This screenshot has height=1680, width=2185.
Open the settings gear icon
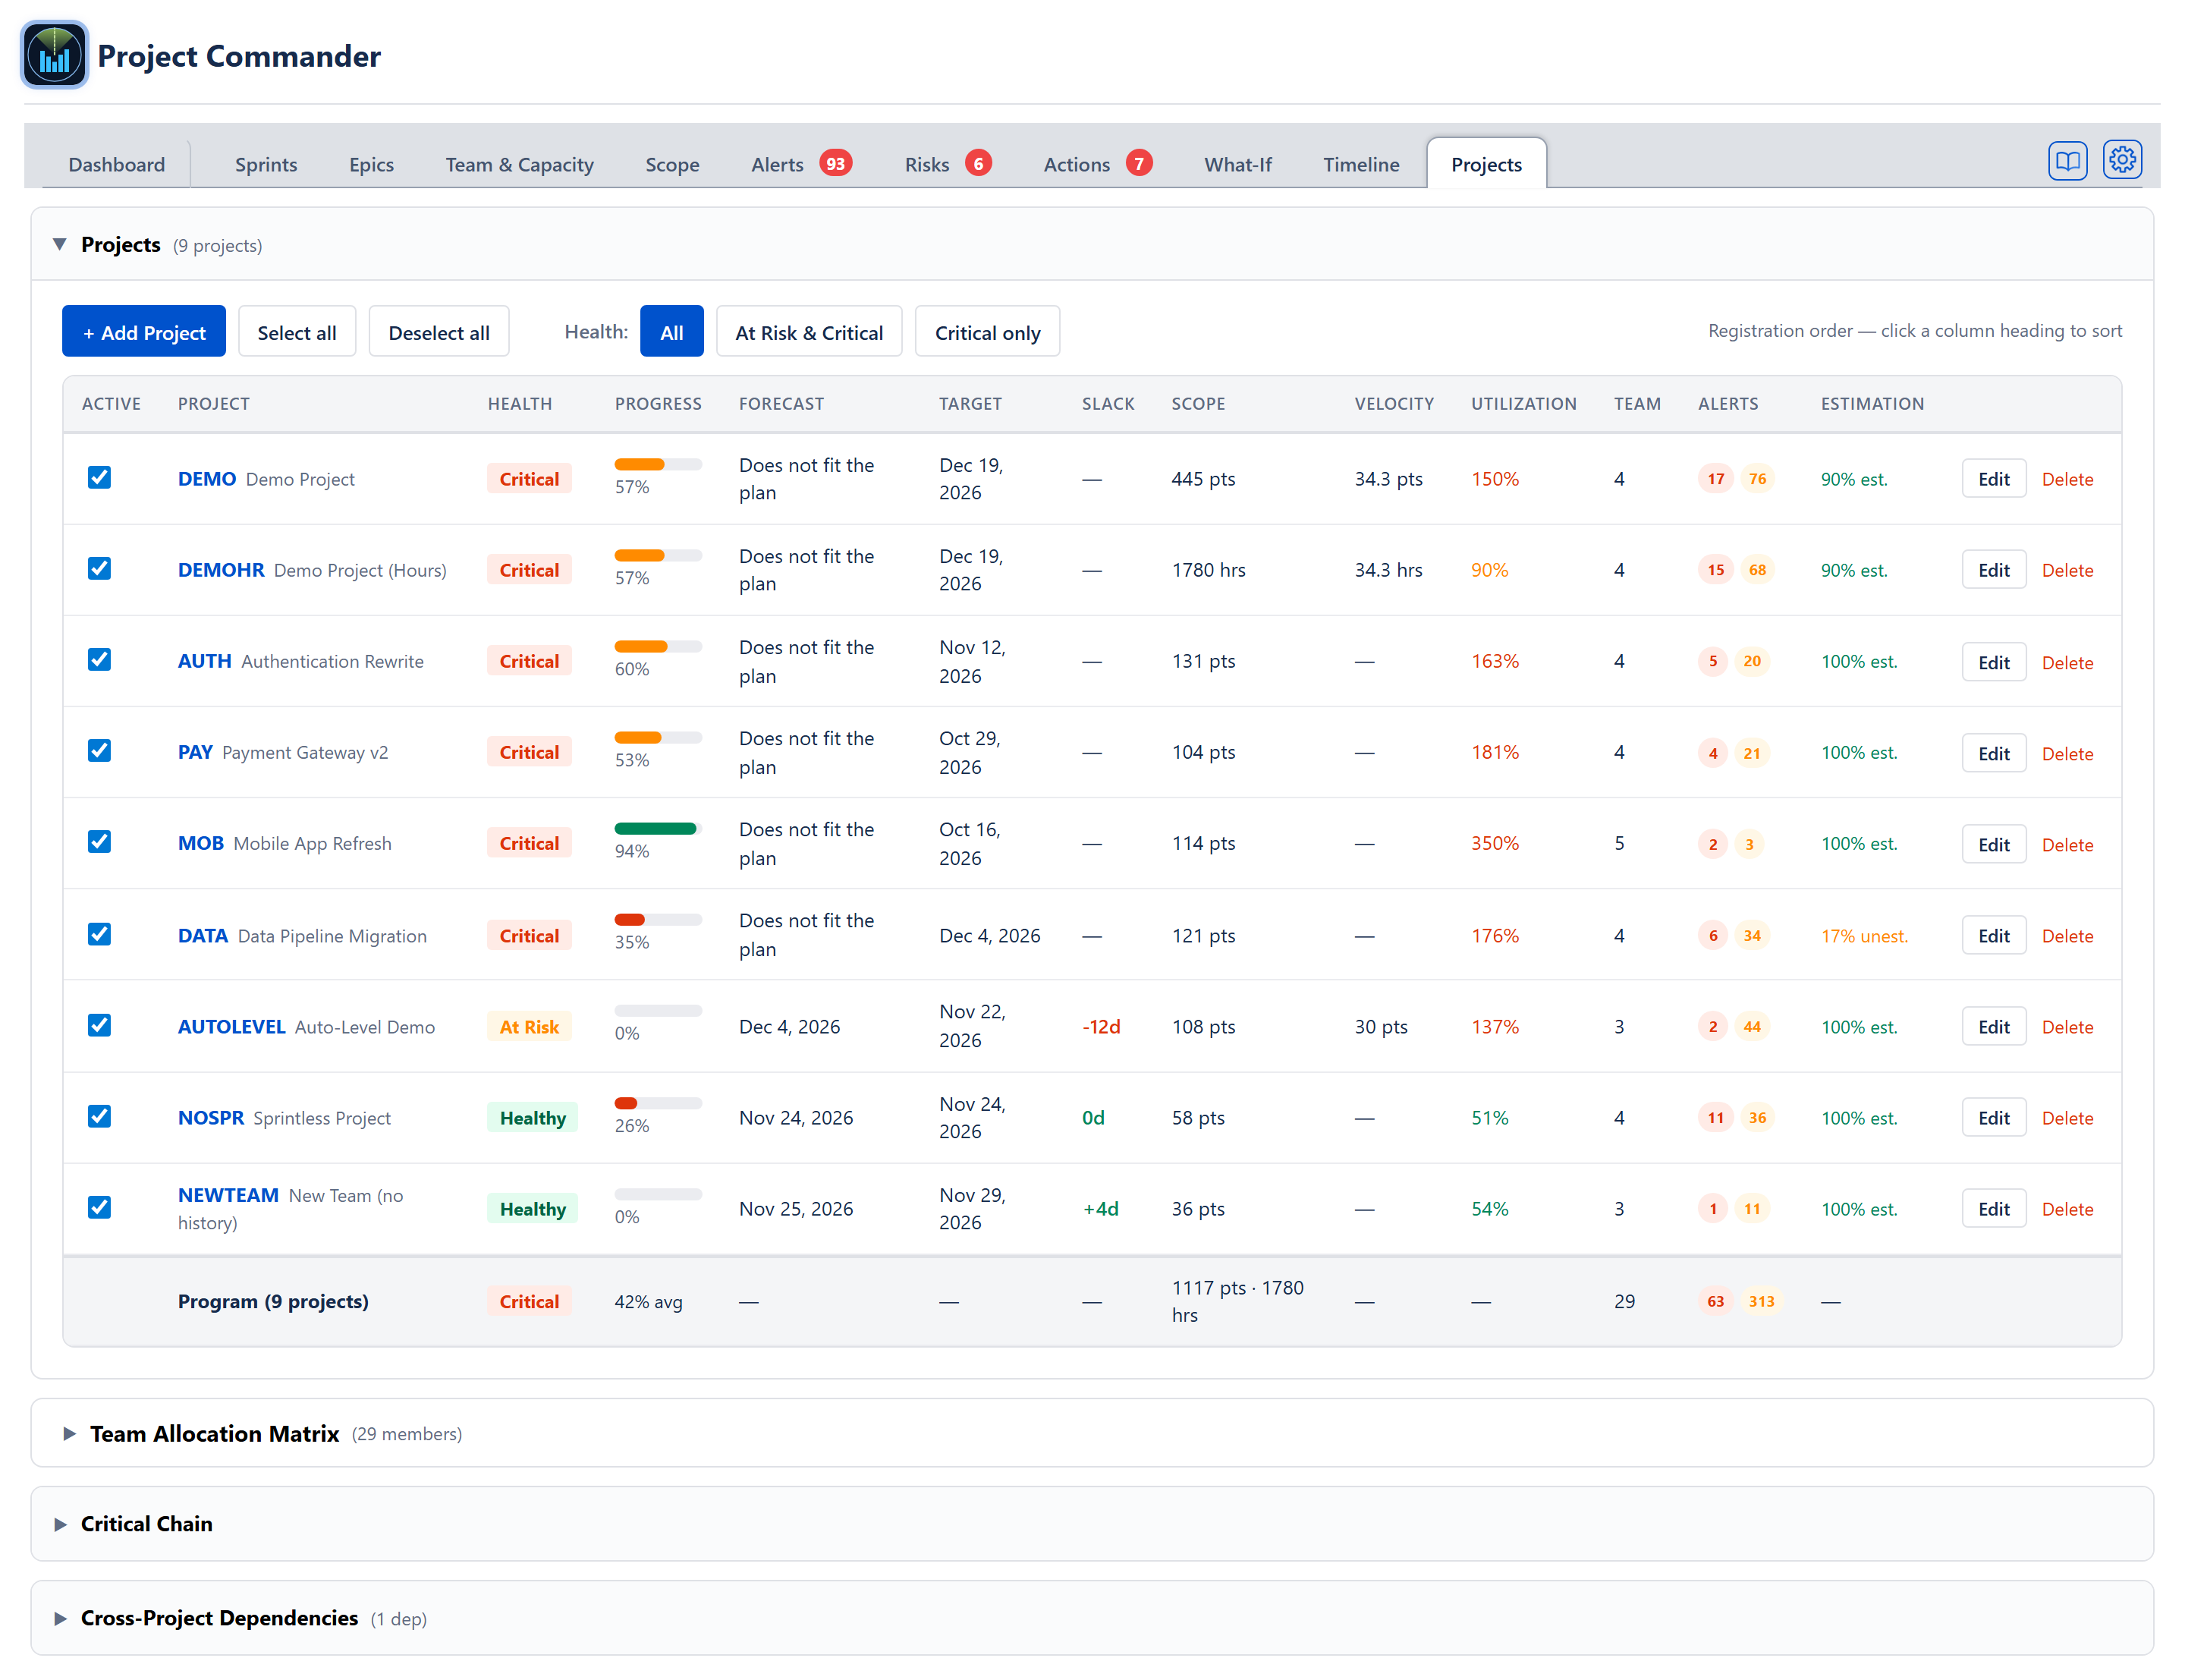point(2121,160)
